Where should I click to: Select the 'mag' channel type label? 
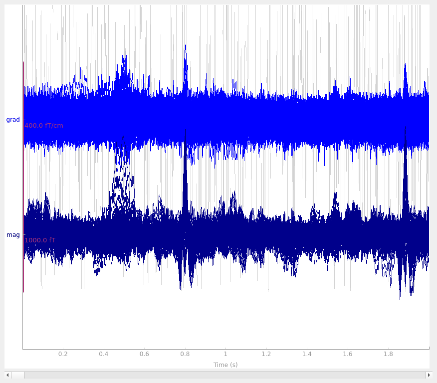[x=13, y=235]
